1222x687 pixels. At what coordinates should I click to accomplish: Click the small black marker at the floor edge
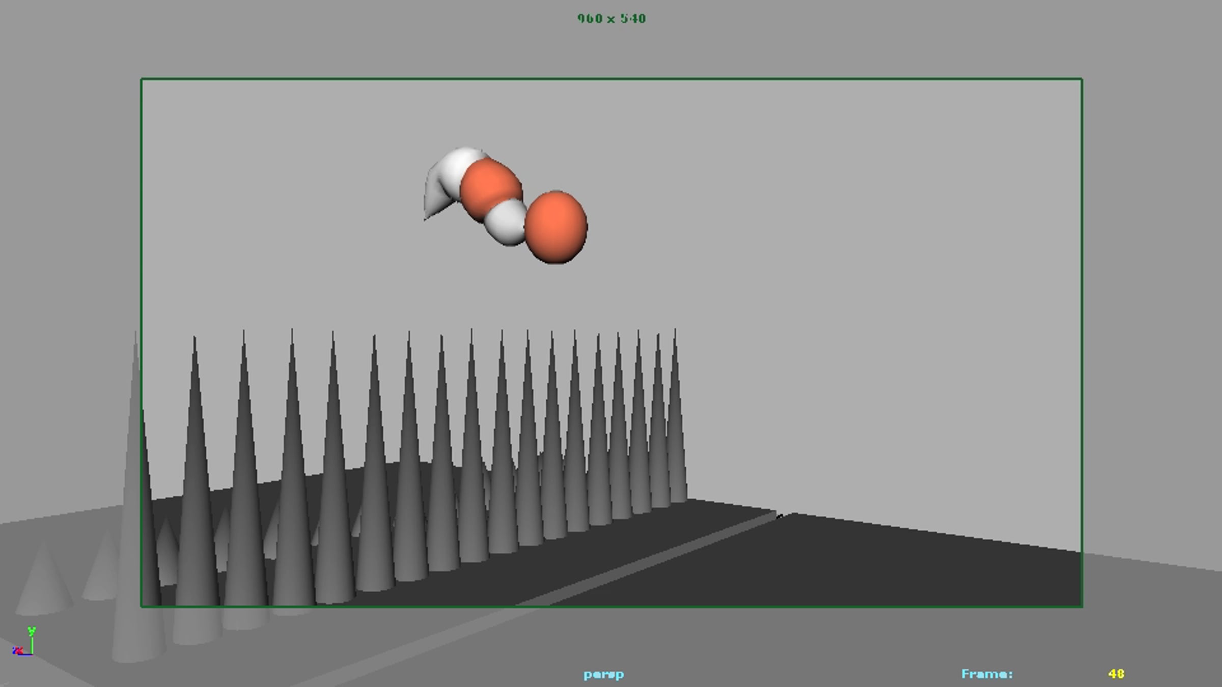click(x=780, y=517)
